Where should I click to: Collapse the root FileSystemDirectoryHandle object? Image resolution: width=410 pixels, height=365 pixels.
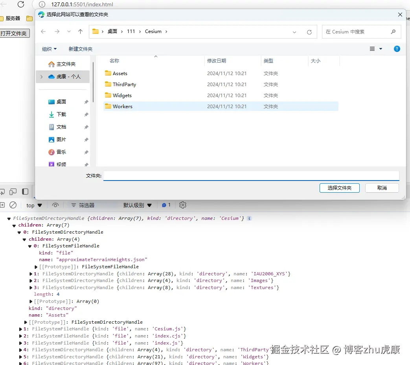[x=9, y=219]
